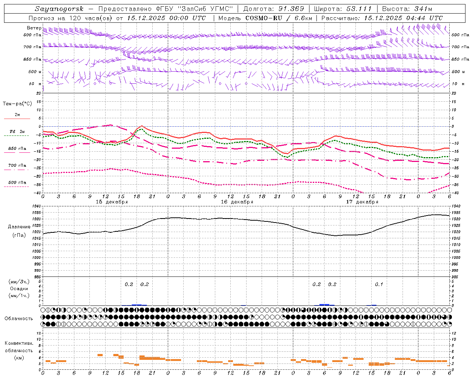The height and width of the screenshot is (376, 471).
Task: Click the "(км)" unit label
Action: point(19,358)
